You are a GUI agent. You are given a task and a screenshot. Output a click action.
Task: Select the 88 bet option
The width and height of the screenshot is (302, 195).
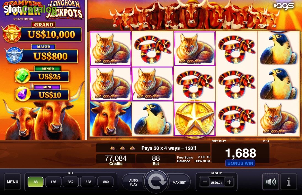point(36,182)
